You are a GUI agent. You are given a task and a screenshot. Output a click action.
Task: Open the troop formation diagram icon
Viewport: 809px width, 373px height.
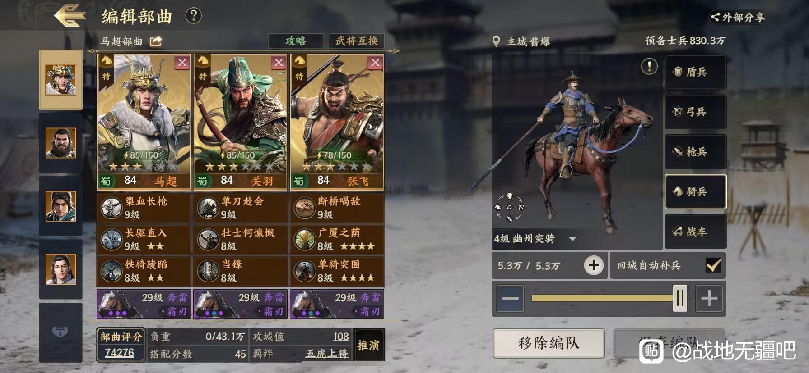(x=509, y=207)
